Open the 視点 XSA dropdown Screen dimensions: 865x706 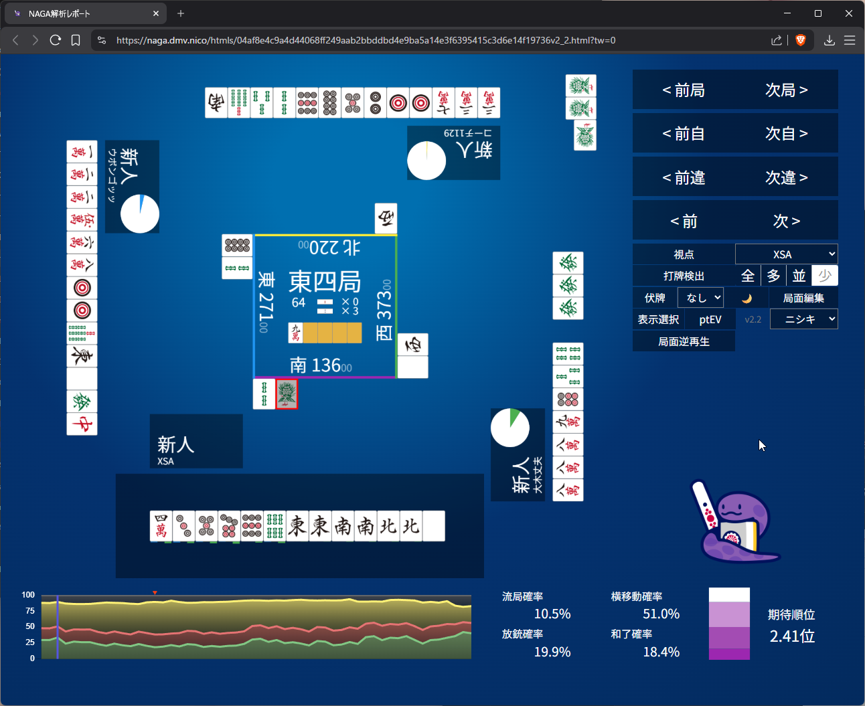pyautogui.click(x=786, y=254)
